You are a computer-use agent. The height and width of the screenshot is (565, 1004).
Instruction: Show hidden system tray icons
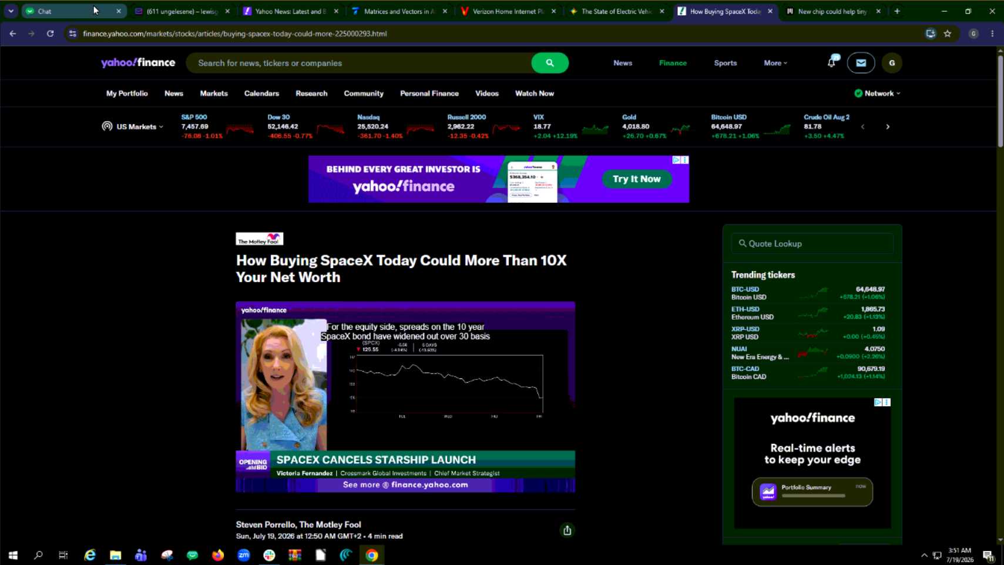[924, 555]
